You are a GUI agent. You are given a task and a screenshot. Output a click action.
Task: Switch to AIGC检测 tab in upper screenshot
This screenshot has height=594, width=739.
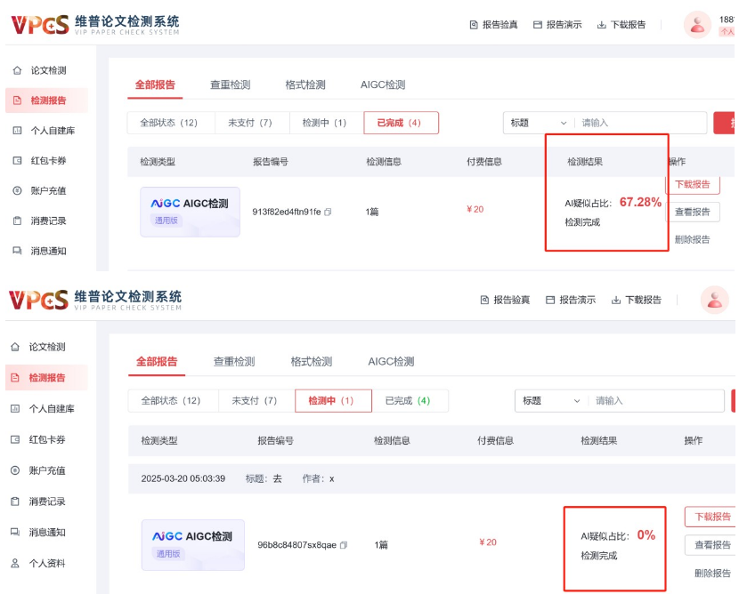pos(383,84)
